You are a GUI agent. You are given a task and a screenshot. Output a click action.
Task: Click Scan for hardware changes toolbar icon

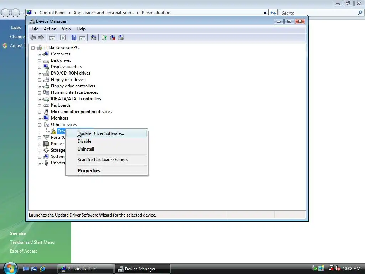(x=93, y=37)
